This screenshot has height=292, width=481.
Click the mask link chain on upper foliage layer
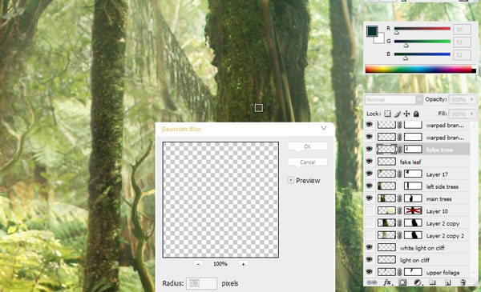coord(399,272)
